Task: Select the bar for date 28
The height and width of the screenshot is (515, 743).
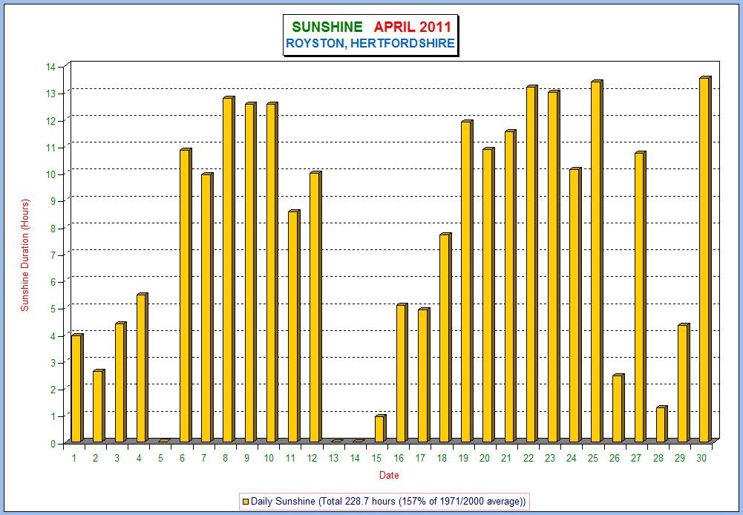Action: point(662,424)
